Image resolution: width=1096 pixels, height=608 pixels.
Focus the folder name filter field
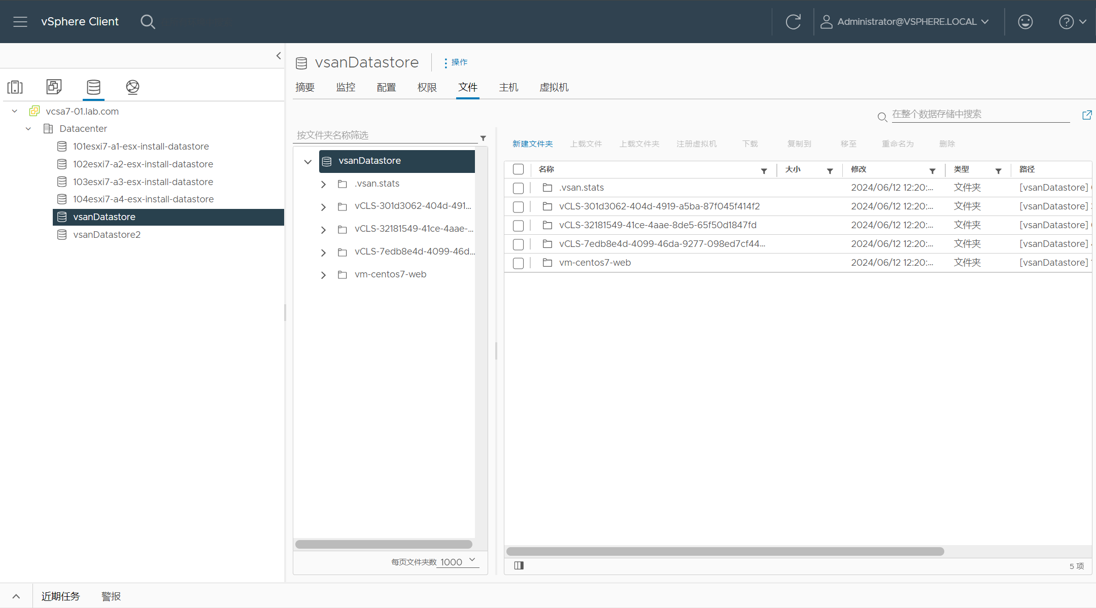point(387,135)
